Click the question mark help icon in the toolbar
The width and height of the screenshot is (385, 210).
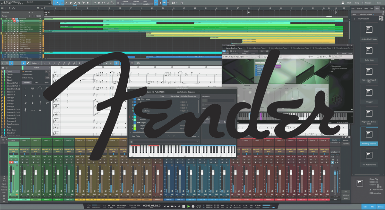pyautogui.click(x=95, y=3)
